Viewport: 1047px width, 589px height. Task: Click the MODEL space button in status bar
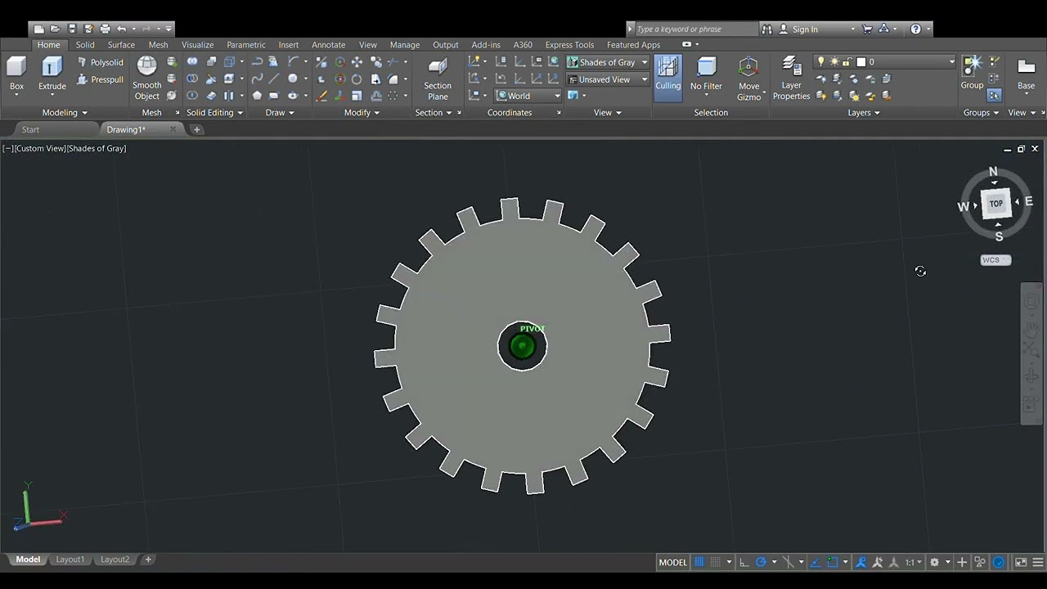673,562
